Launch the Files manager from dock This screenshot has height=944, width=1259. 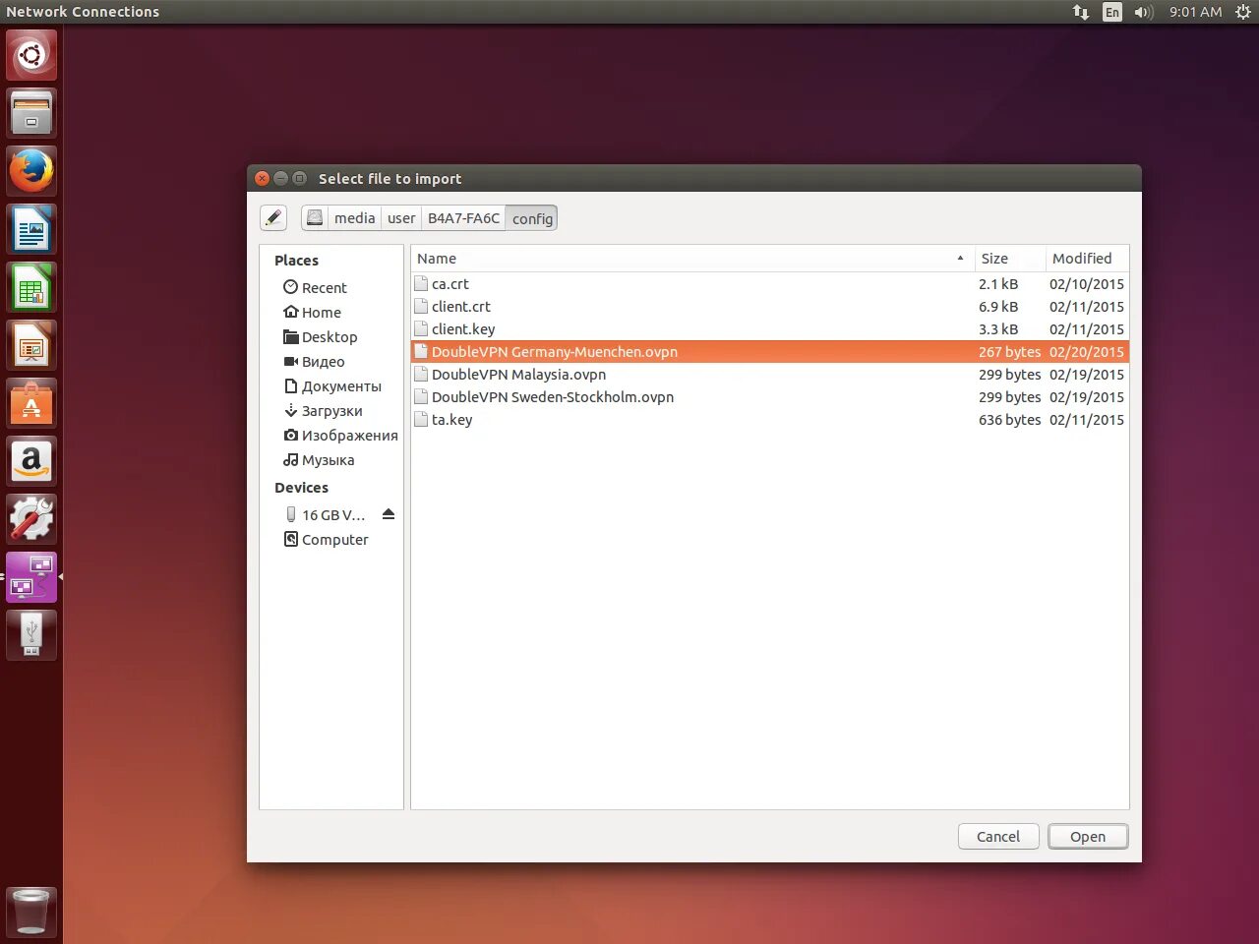(31, 113)
